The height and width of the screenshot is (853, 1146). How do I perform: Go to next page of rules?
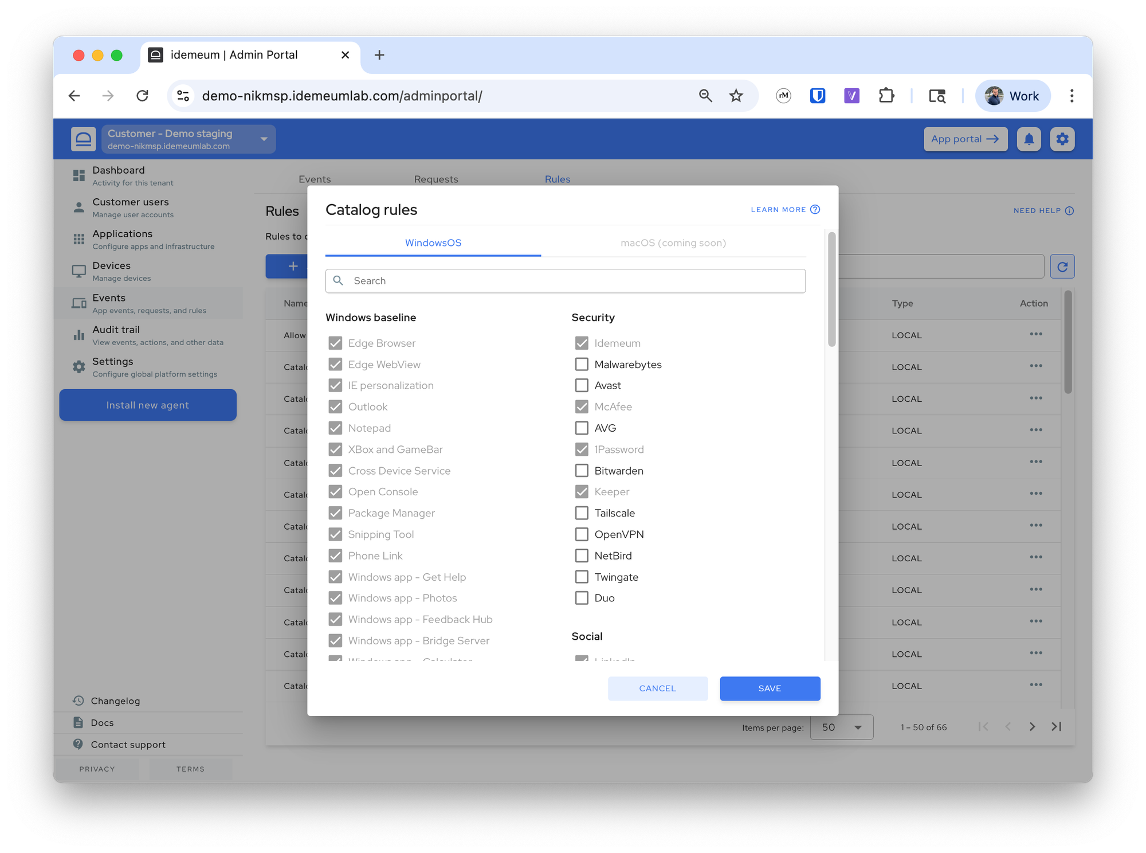1032,727
